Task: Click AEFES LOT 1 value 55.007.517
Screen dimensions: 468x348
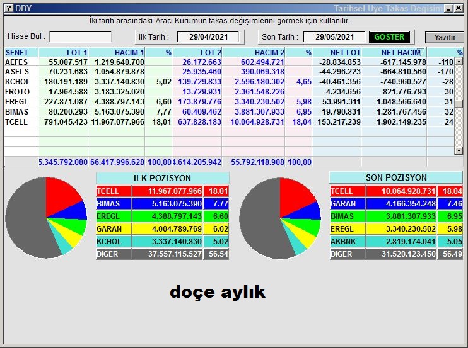Action: (x=67, y=62)
